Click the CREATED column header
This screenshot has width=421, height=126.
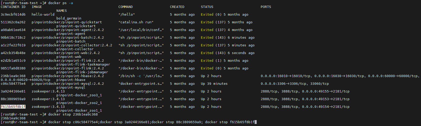177,7
